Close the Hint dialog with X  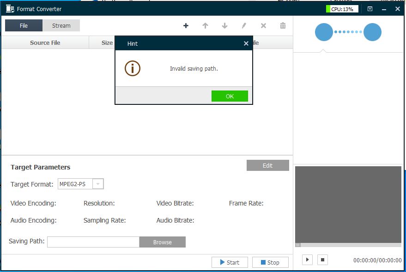click(246, 43)
